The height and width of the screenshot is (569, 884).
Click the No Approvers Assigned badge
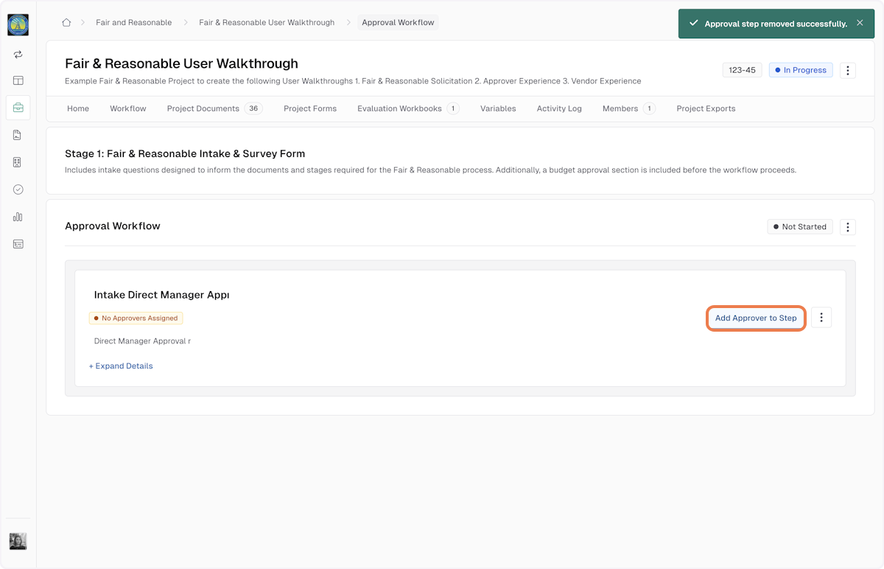point(136,318)
